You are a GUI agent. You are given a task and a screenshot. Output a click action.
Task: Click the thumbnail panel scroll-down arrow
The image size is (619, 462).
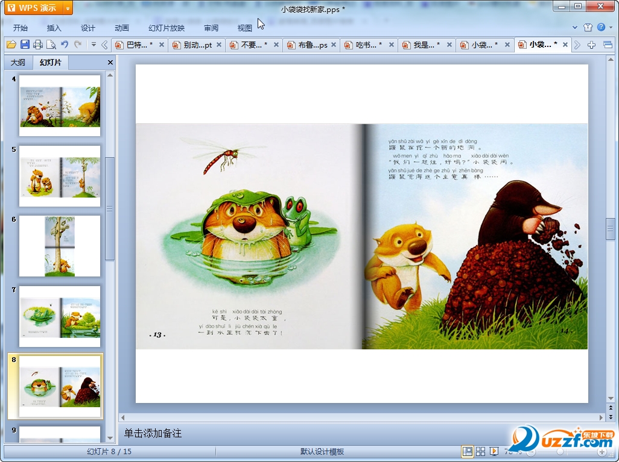[110, 438]
